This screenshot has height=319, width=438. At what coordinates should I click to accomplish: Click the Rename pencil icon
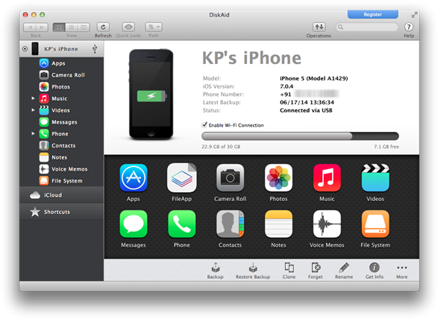point(344,268)
